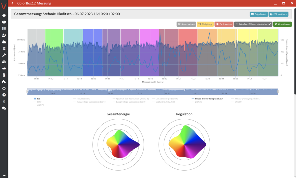The image size is (296, 178).
Task: Show Verhältnis SD2/SD1 legend series
Action: pyautogui.click(x=164, y=102)
